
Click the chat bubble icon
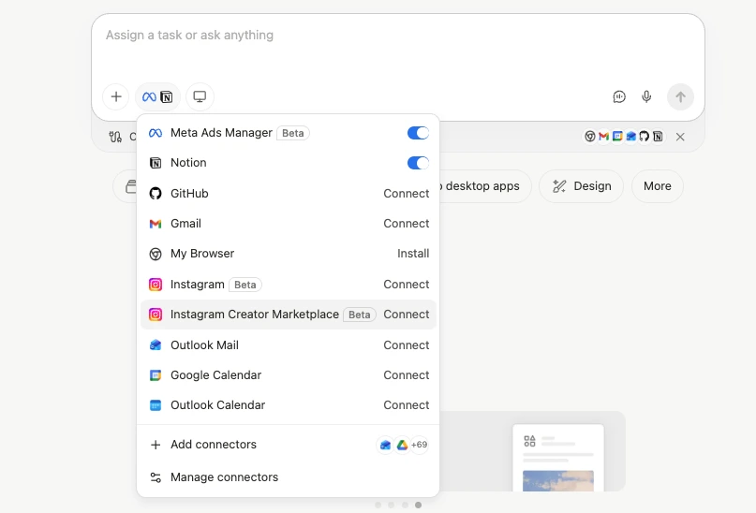point(619,96)
